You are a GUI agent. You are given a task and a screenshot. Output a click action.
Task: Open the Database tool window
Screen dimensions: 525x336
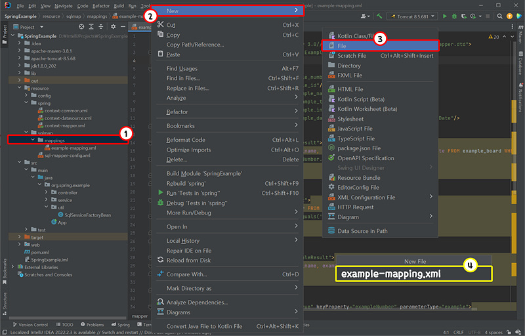coord(520,63)
